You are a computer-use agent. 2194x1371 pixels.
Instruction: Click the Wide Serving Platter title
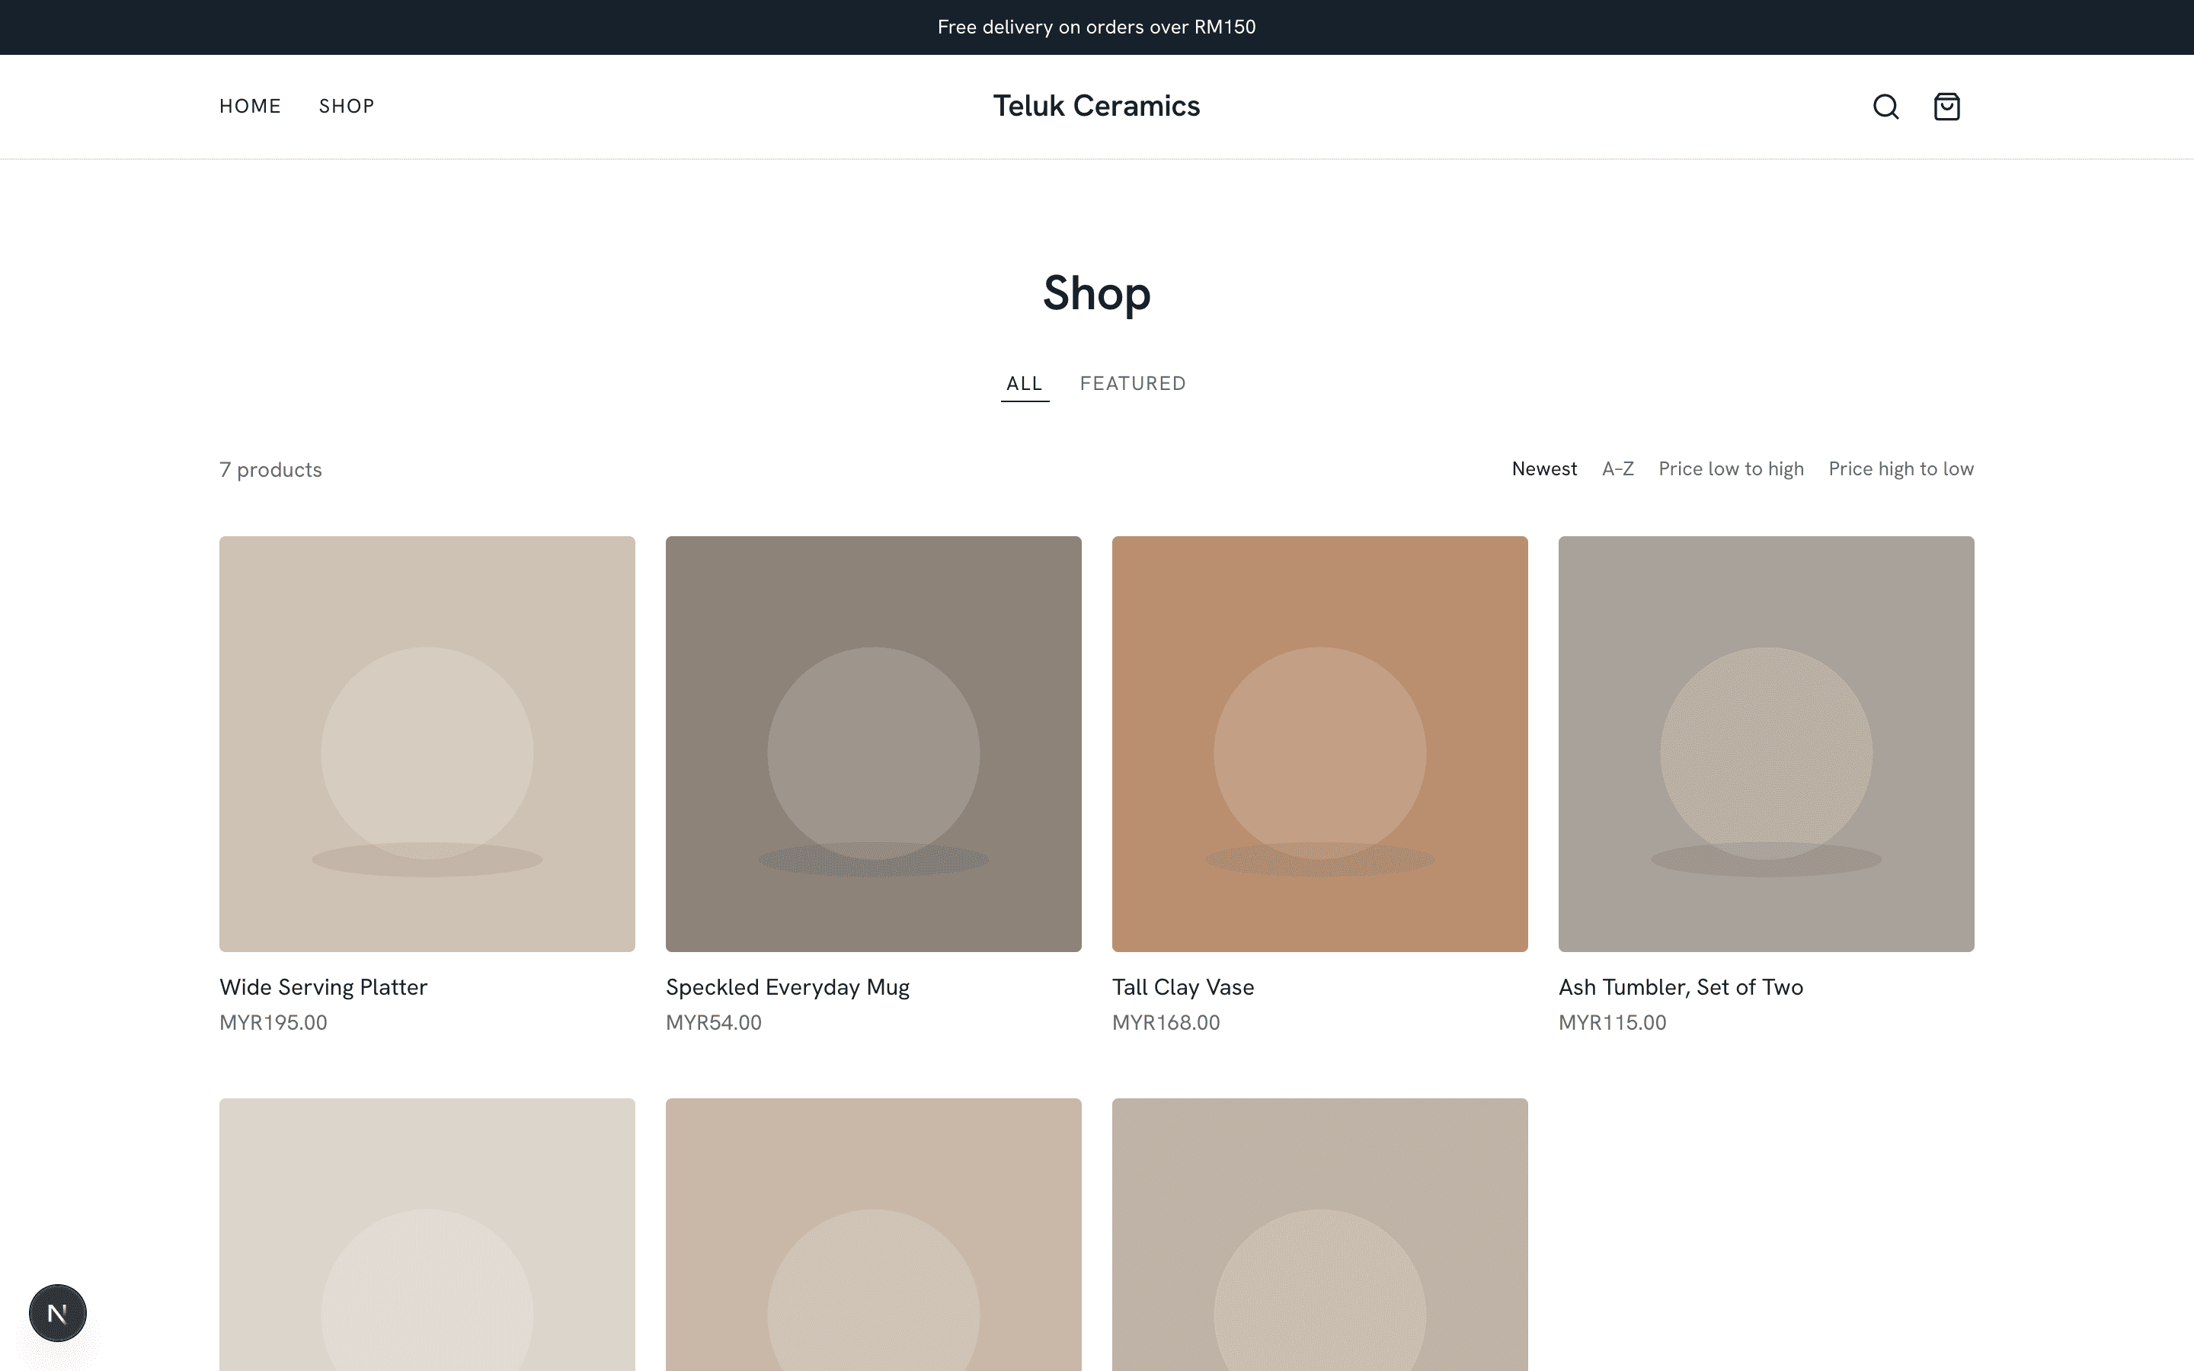[x=323, y=986]
